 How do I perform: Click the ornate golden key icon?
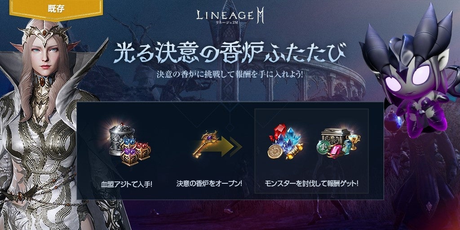click(x=205, y=143)
